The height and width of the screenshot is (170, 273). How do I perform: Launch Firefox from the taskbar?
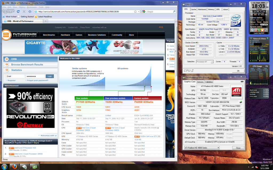tap(14, 167)
